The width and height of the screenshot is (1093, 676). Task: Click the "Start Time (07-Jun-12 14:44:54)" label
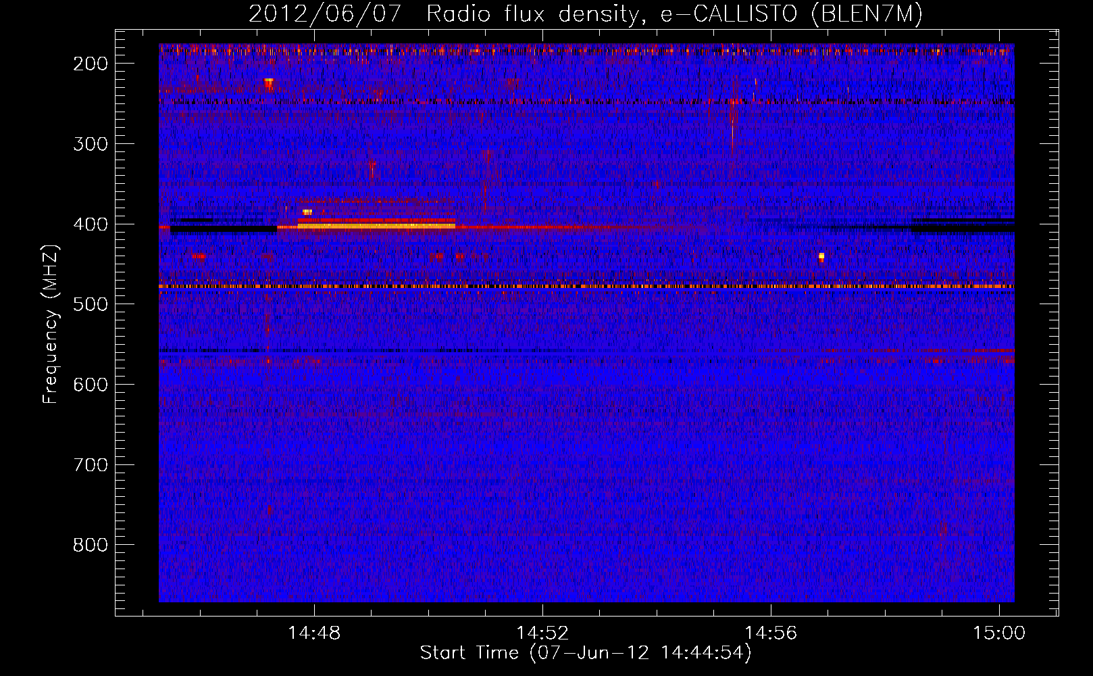point(586,653)
